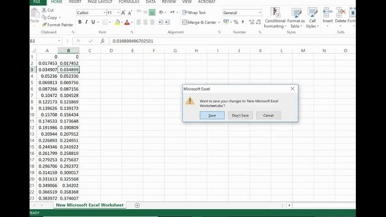Apply the red font color A
This screenshot has width=386, height=217.
coord(127,22)
